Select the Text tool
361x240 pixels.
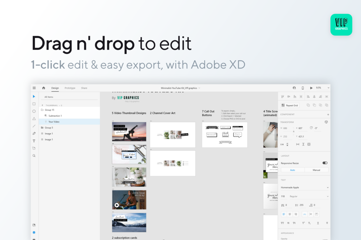(x=34, y=141)
